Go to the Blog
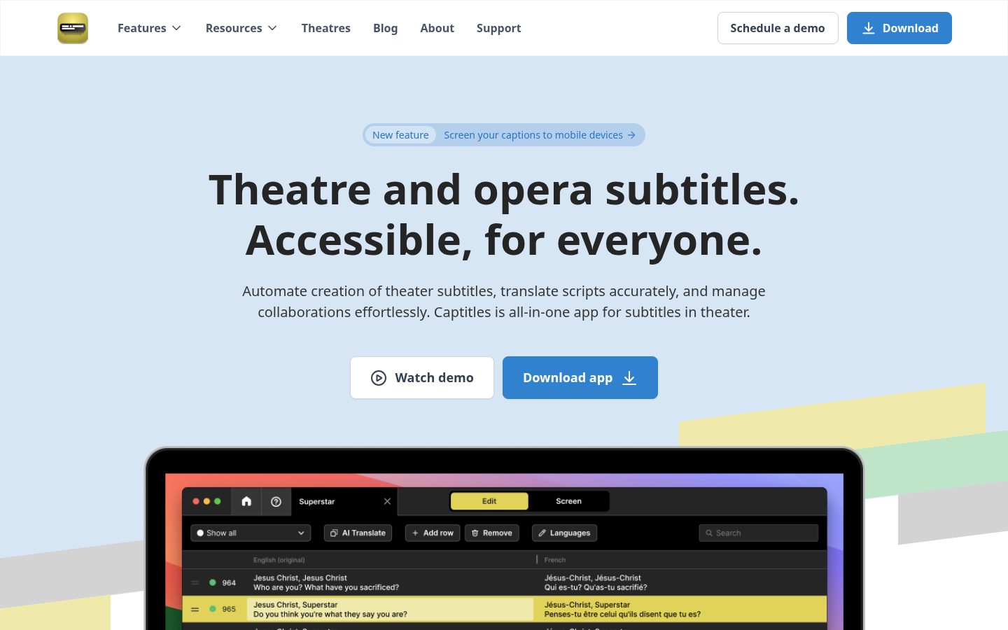1008x630 pixels. 385,28
